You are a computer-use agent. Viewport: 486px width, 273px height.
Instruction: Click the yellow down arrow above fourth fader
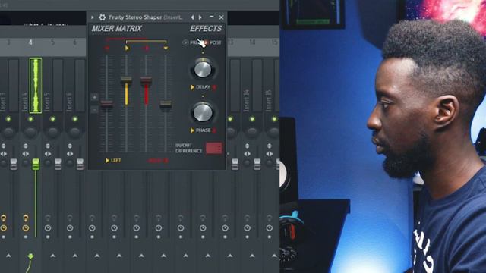(x=166, y=48)
